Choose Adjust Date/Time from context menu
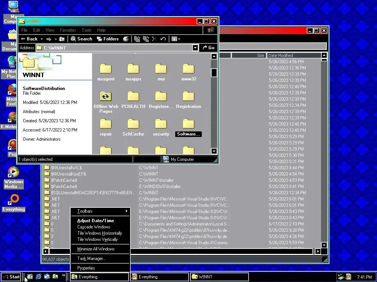Image resolution: width=377 pixels, height=282 pixels. (x=100, y=221)
